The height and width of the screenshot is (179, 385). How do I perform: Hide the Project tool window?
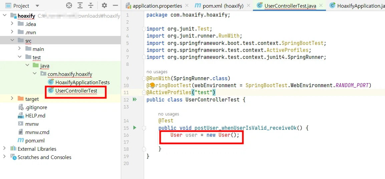point(115,5)
